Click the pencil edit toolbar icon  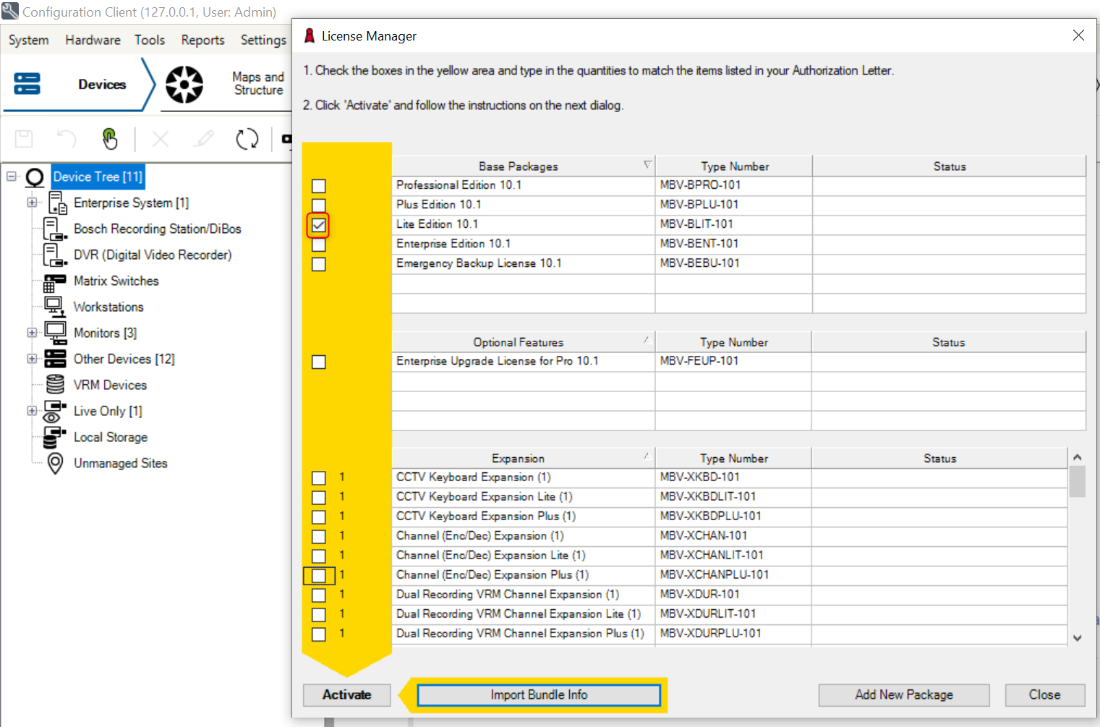203,138
